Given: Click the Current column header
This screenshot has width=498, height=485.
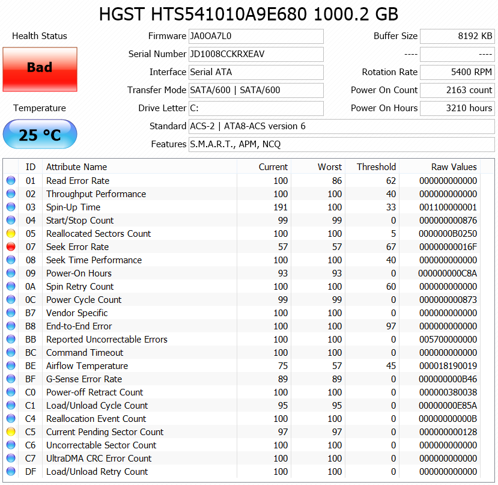Looking at the screenshot, I should 264,167.
